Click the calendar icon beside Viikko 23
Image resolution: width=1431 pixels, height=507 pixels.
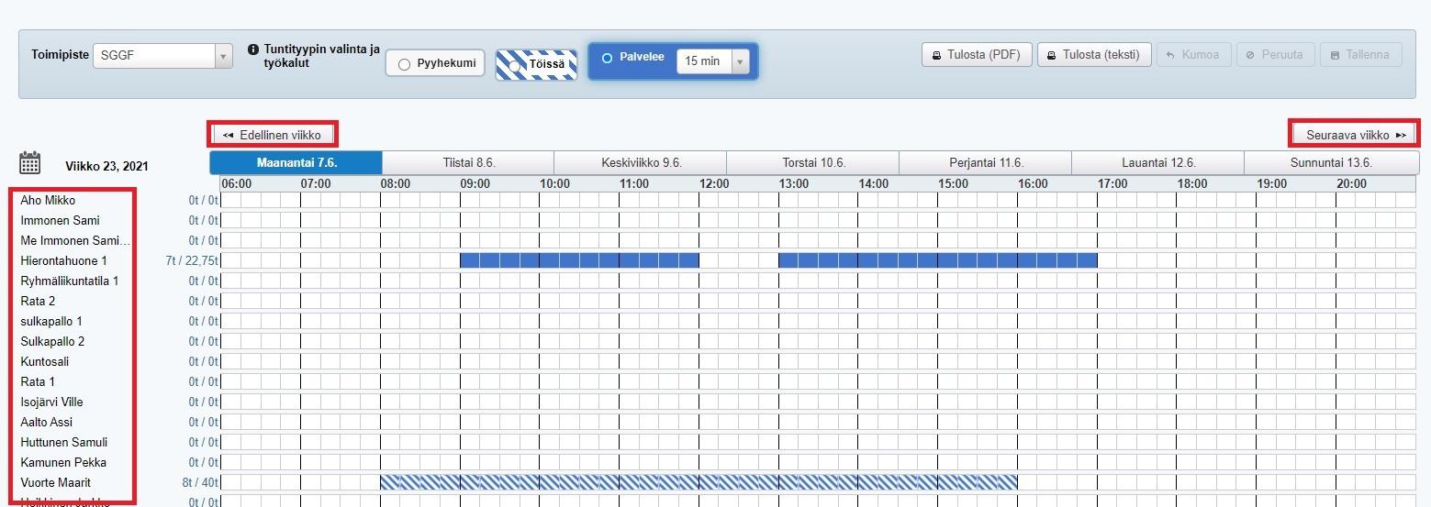[30, 164]
